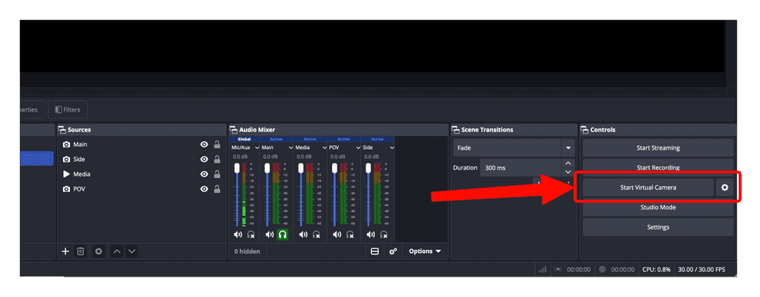Click the camera icon beside POV source
The width and height of the screenshot is (760, 297).
click(66, 189)
